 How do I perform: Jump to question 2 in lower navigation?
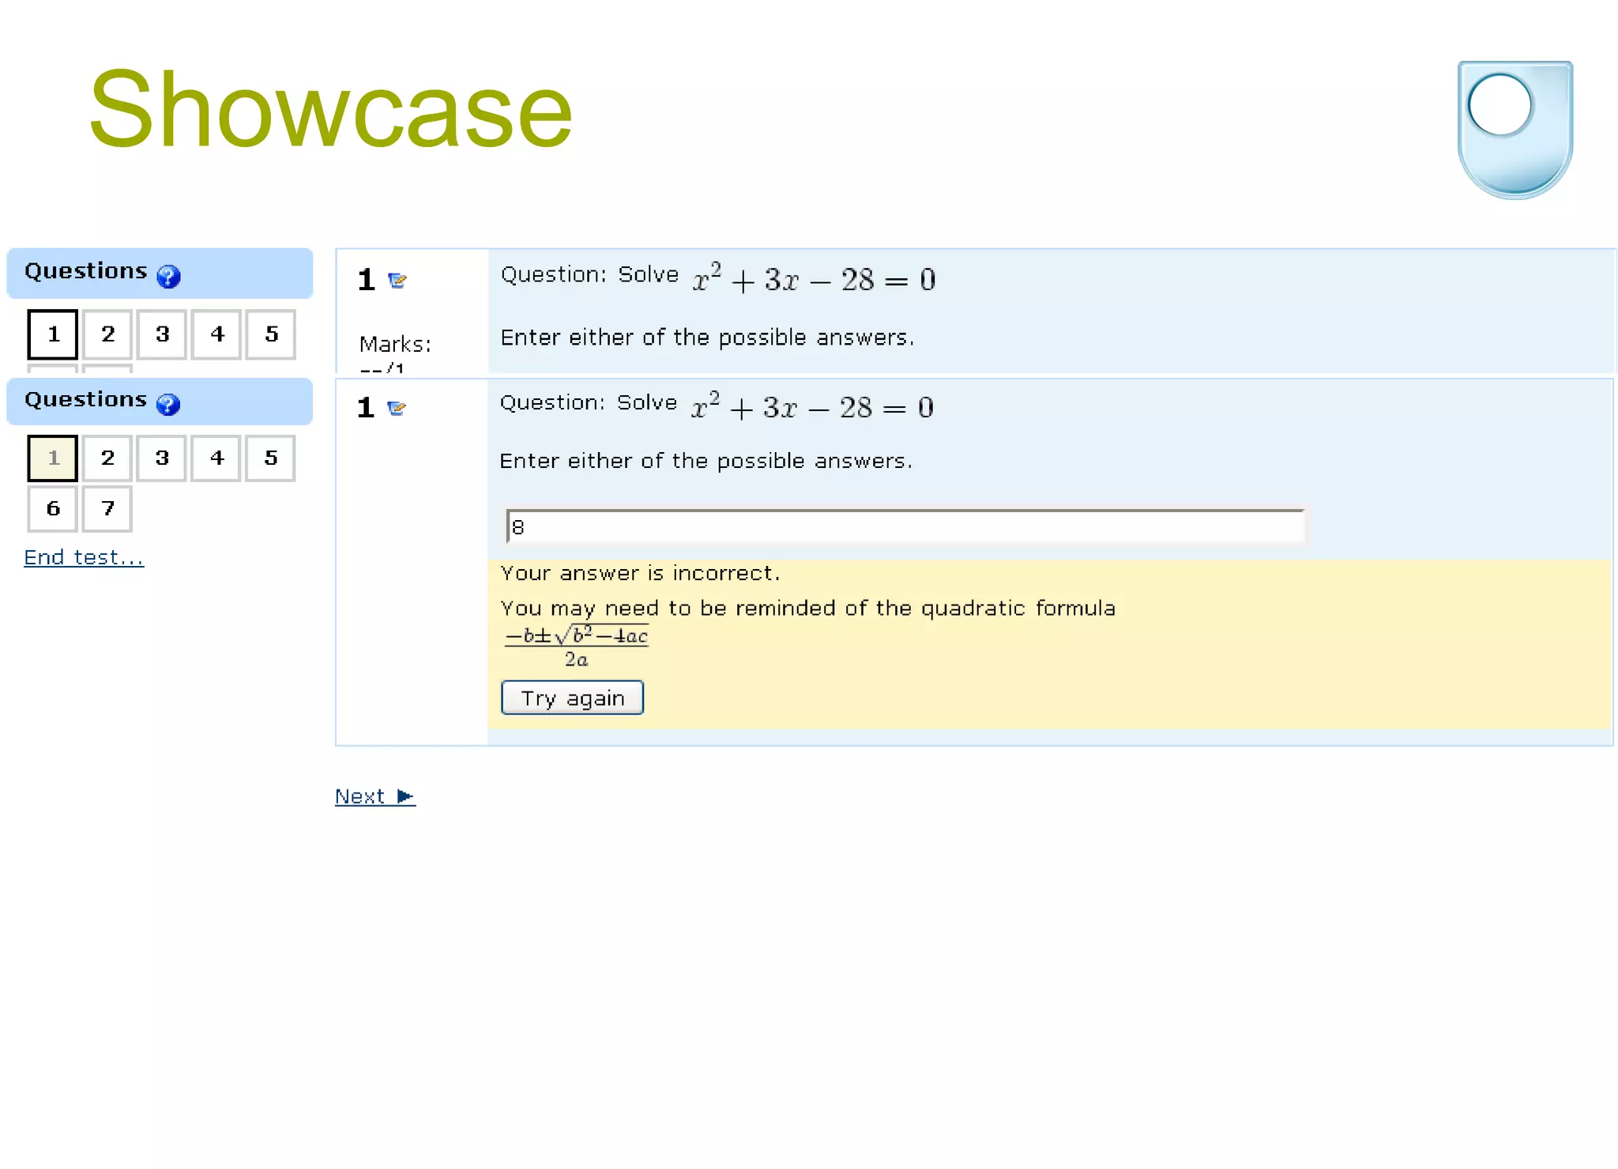(x=107, y=458)
